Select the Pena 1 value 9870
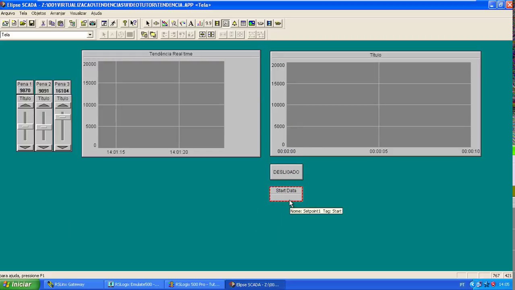 25,91
